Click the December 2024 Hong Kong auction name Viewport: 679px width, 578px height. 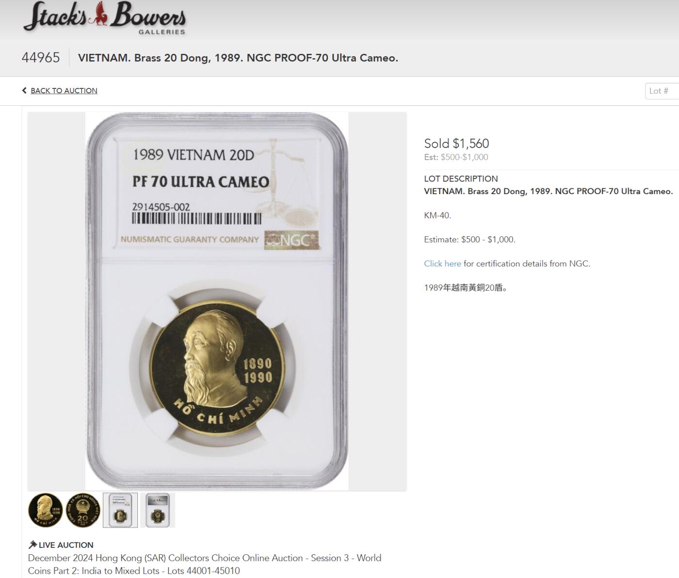pos(205,564)
